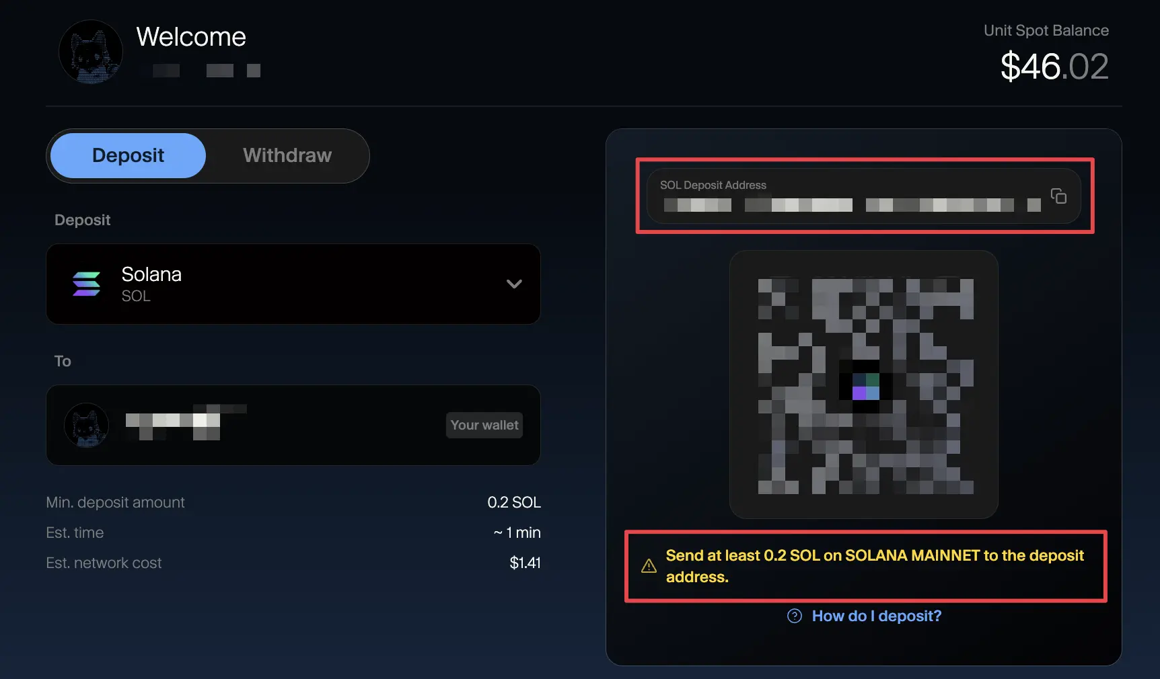
Task: Click the $1.41 network cost value
Action: 525,563
